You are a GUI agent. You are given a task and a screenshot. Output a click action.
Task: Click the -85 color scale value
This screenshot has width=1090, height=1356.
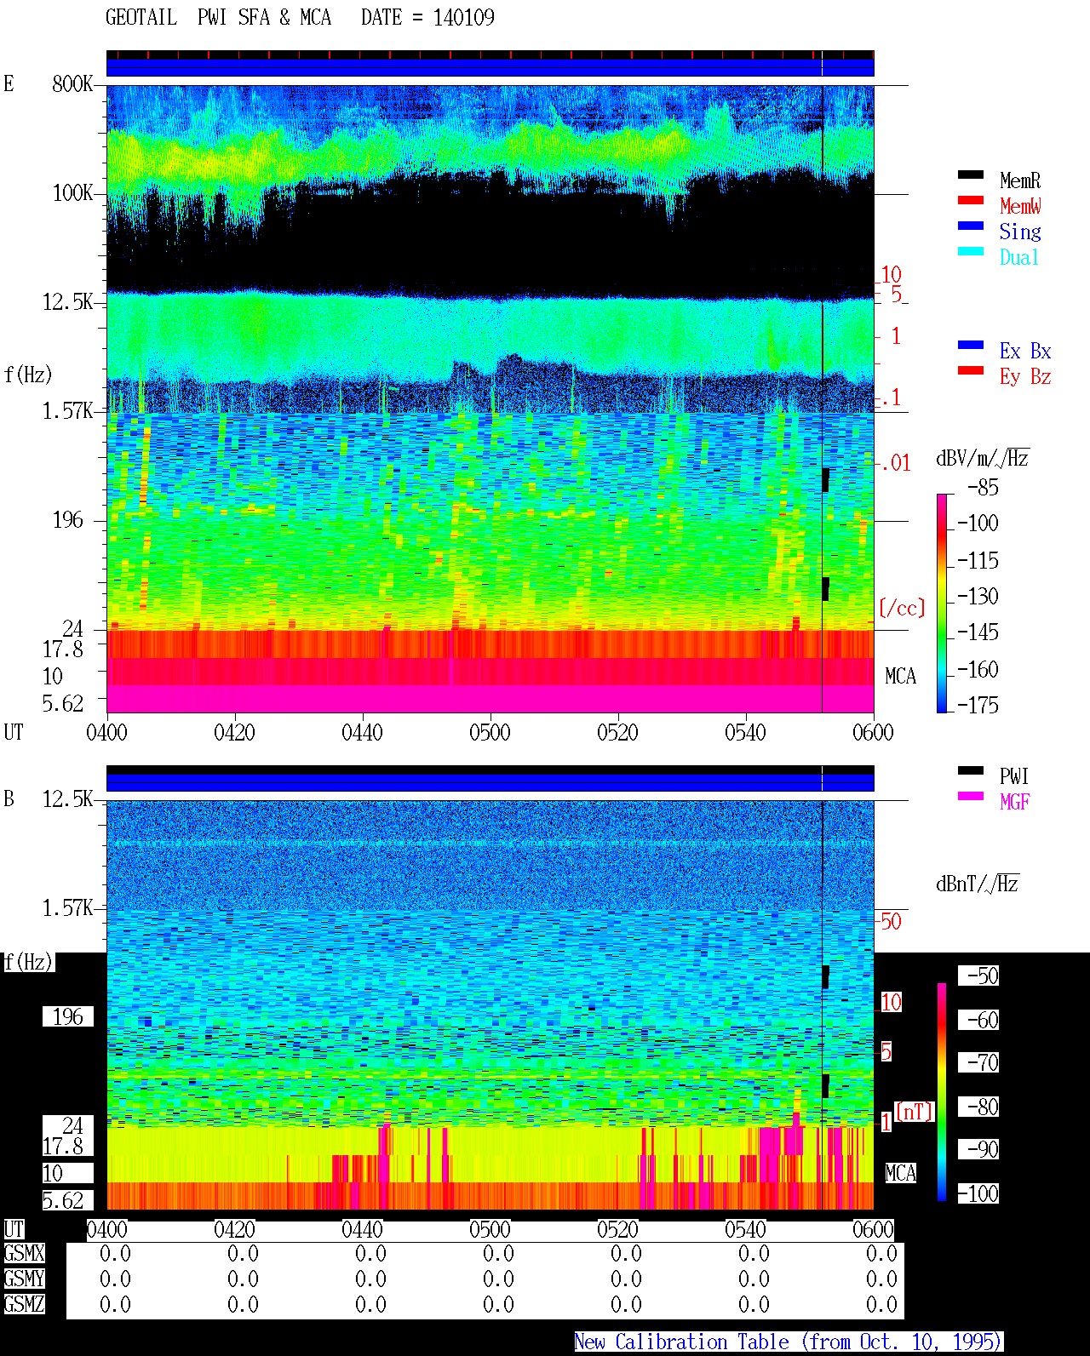point(983,488)
